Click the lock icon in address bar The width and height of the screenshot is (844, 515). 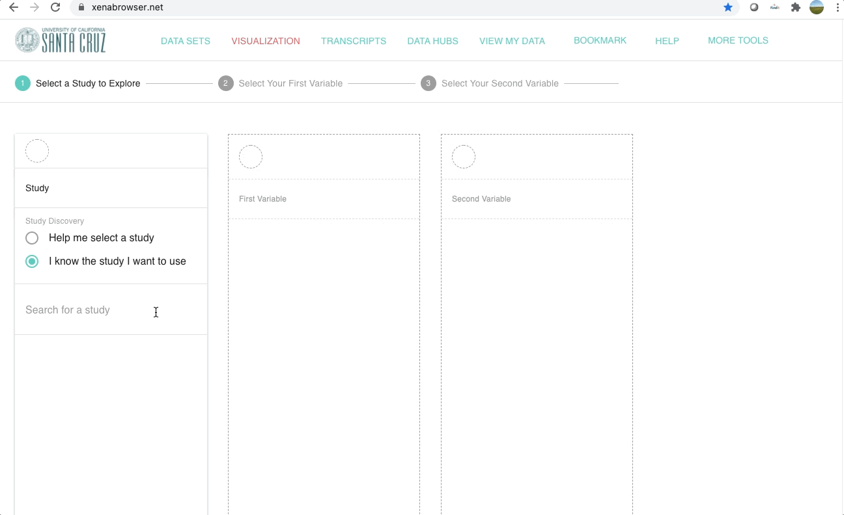(81, 7)
